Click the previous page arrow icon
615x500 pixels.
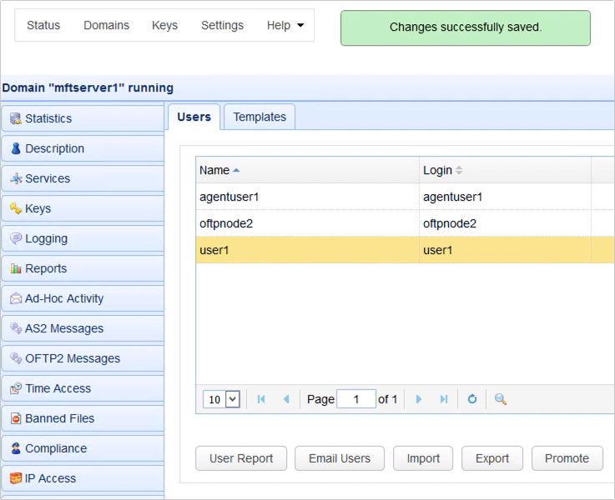point(286,399)
